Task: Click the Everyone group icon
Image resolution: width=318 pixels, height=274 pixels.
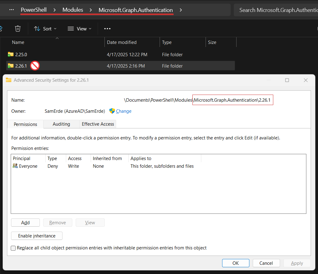Action: 15,166
